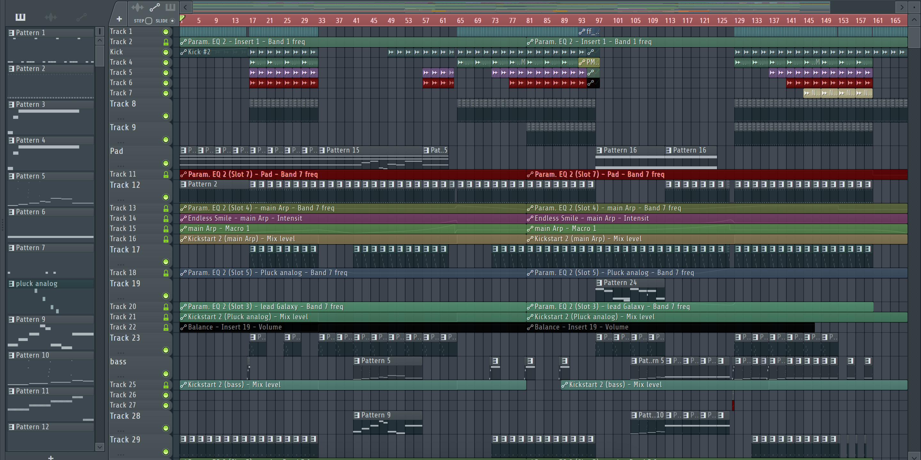Image resolution: width=921 pixels, height=460 pixels.
Task: Click the playlist top-right corner button
Action: (x=914, y=6)
